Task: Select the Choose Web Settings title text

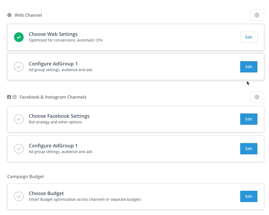Action: click(53, 34)
